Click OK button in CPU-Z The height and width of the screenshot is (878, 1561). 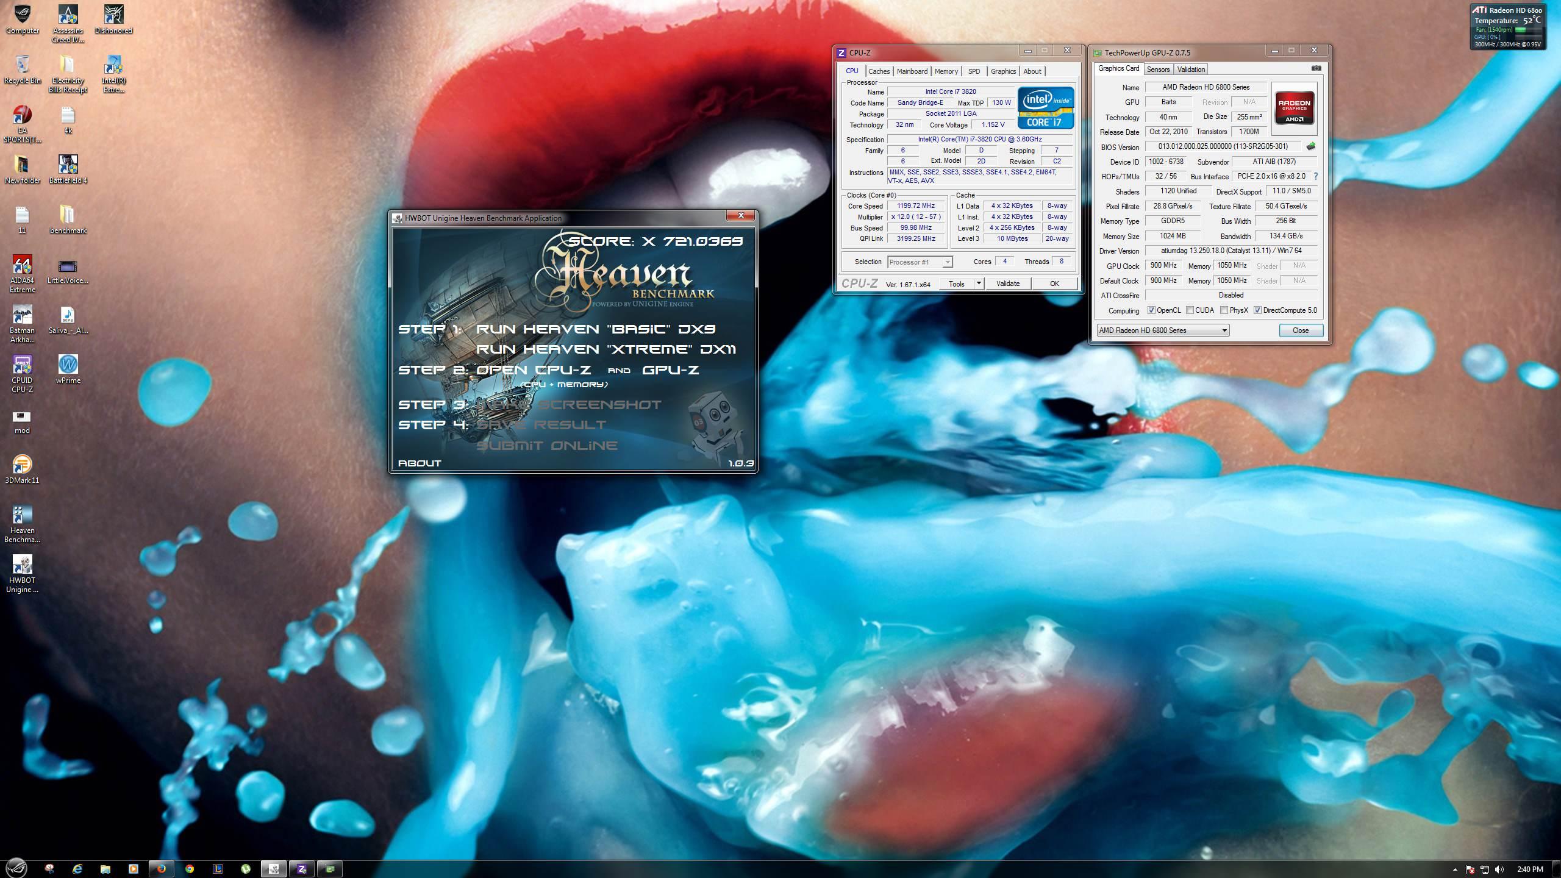(1054, 284)
